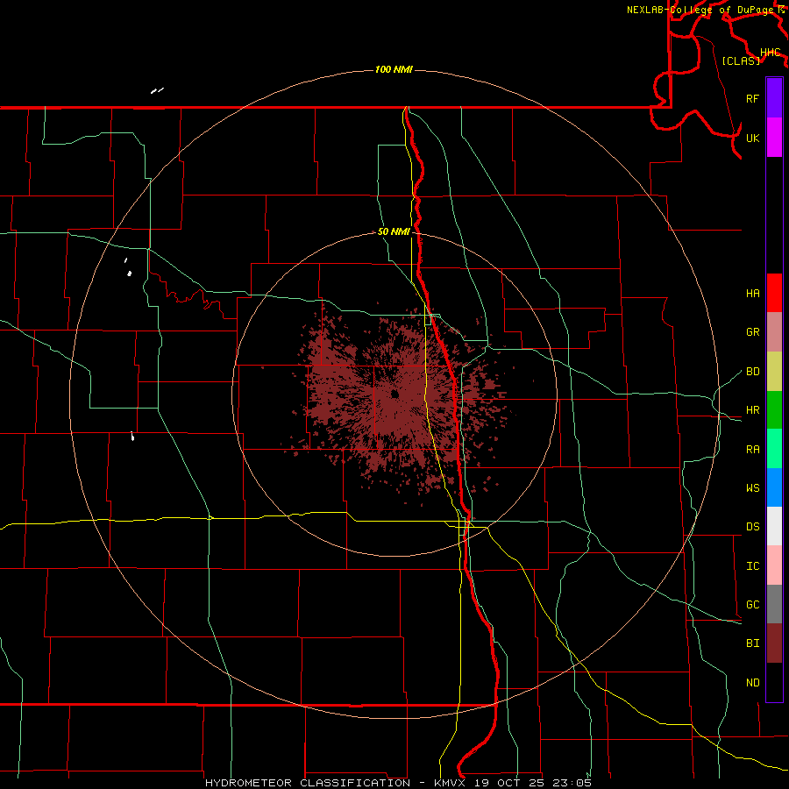Click the KMVX station identifier

click(450, 783)
